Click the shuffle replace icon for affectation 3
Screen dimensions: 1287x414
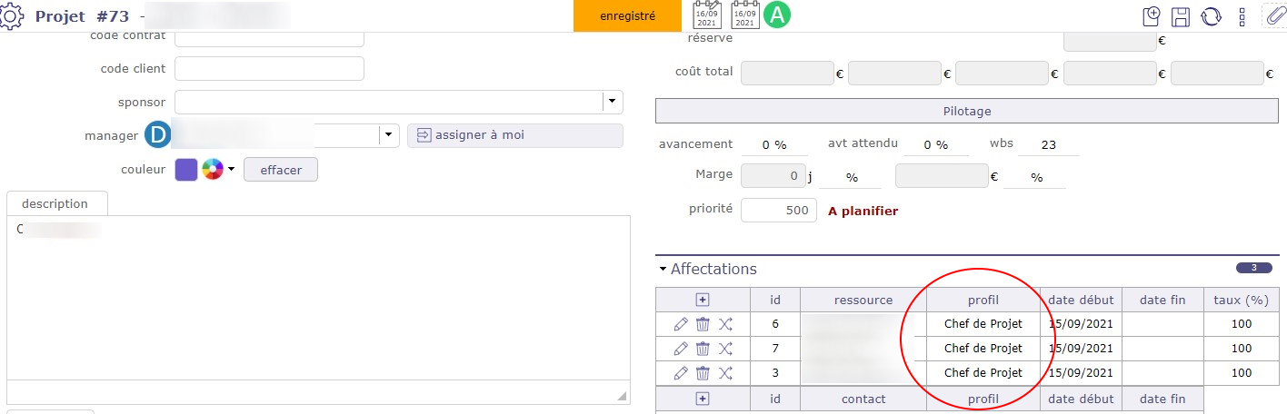pos(725,373)
